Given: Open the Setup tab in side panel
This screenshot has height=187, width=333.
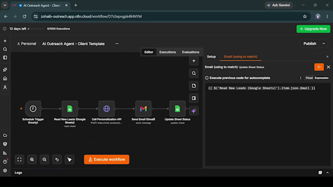Looking at the screenshot, I should click(212, 57).
